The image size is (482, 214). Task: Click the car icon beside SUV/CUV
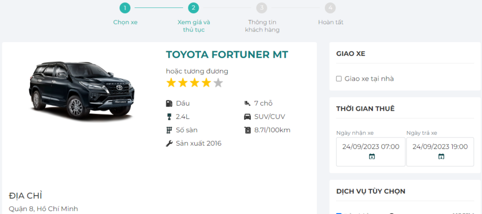247,117
